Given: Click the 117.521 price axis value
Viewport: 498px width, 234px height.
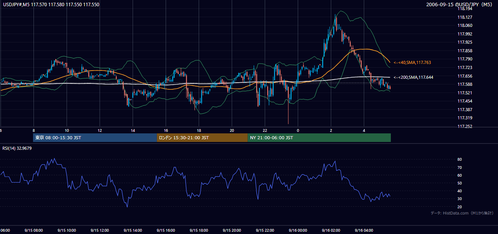Looking at the screenshot, I should (464, 93).
